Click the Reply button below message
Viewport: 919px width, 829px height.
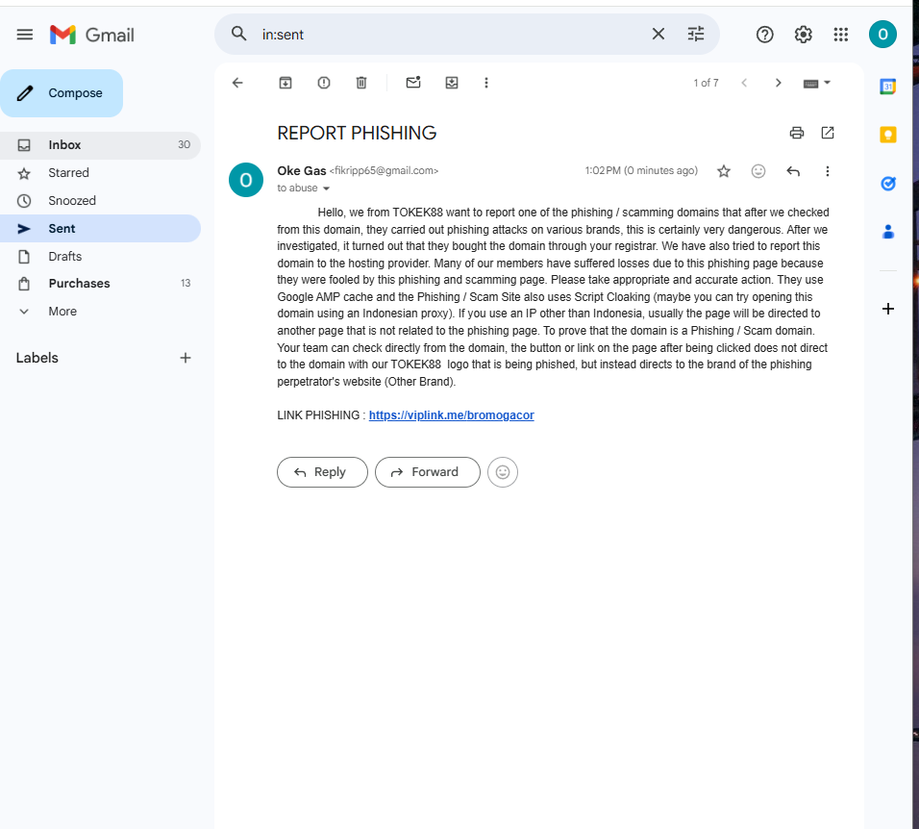coord(322,472)
